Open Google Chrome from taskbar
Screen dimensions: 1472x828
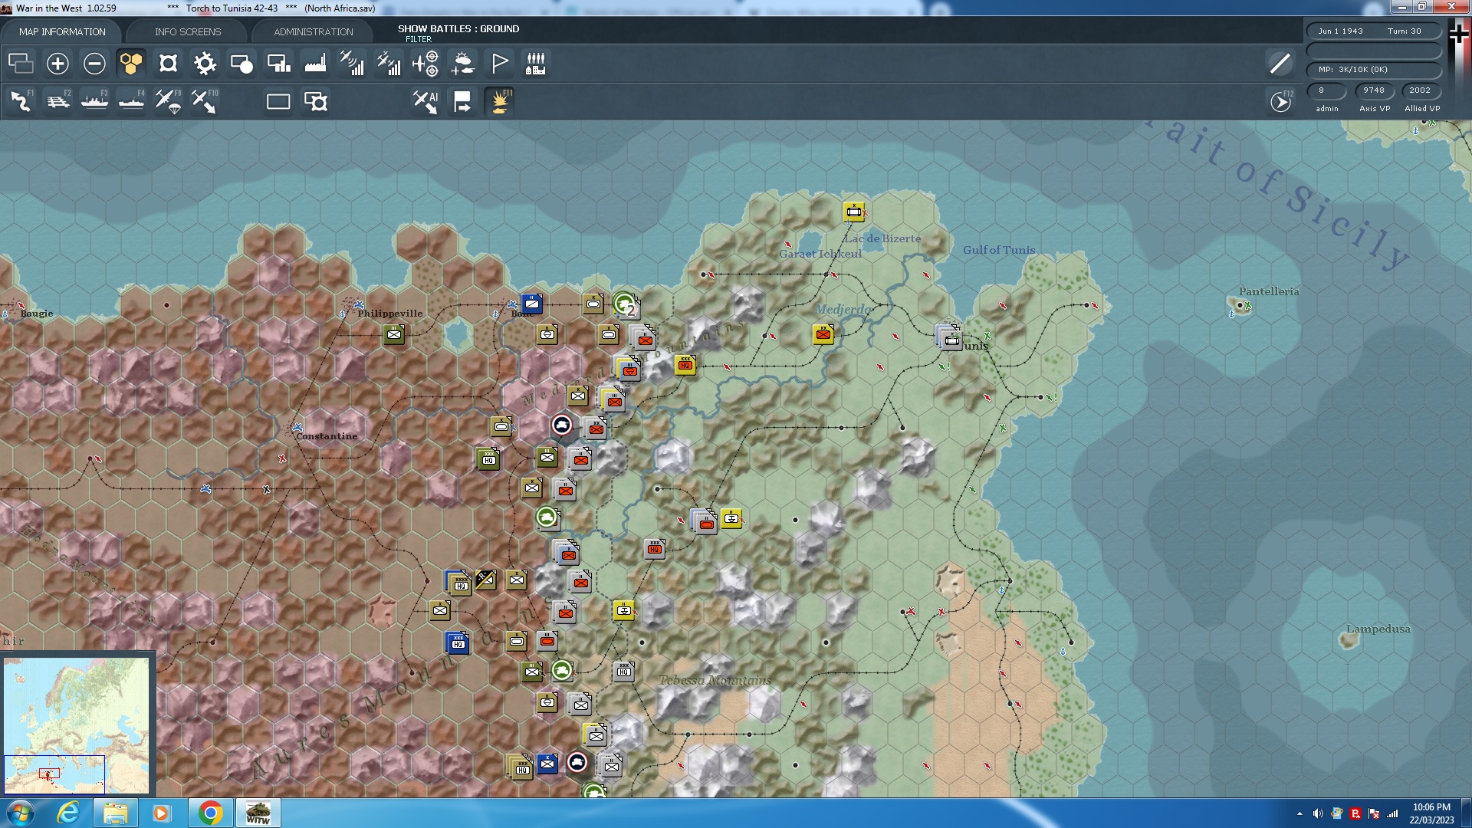pos(210,813)
